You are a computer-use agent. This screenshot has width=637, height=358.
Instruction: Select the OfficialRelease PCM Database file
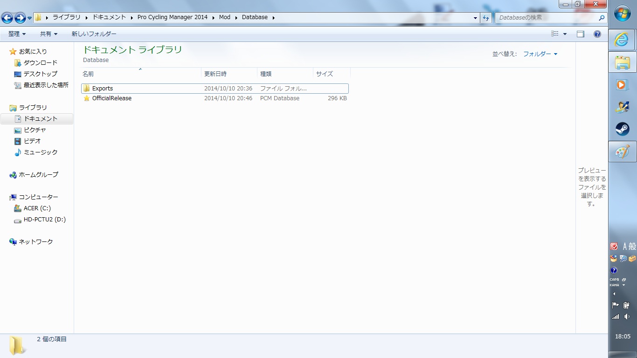pos(111,98)
